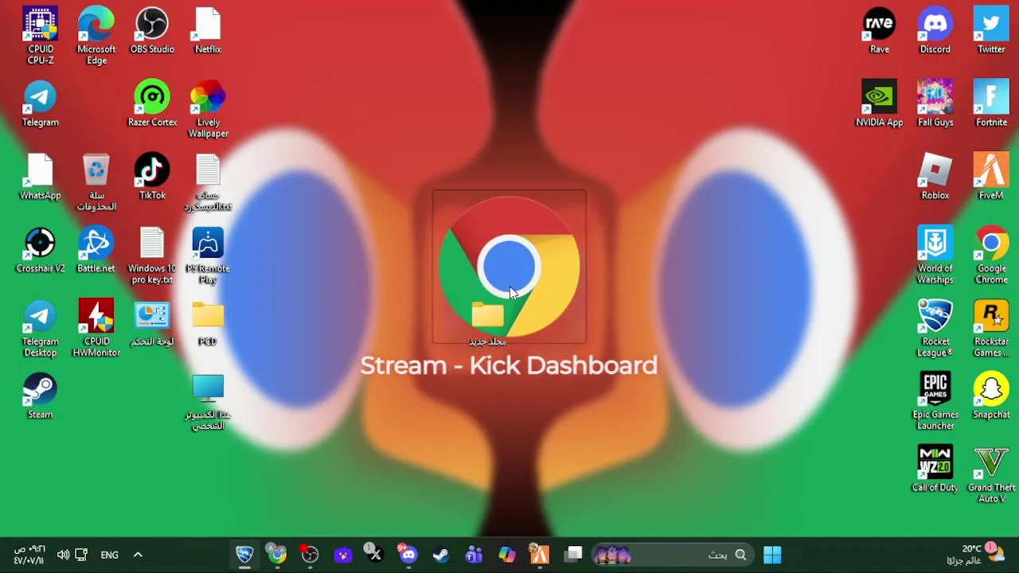Select the PS Remote Play desktop icon

tap(208, 255)
